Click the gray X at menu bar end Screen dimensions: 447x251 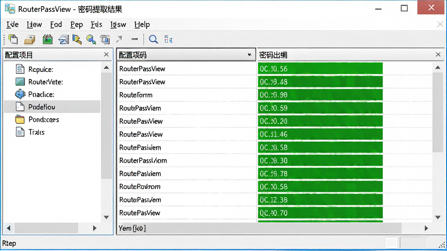tap(440, 24)
